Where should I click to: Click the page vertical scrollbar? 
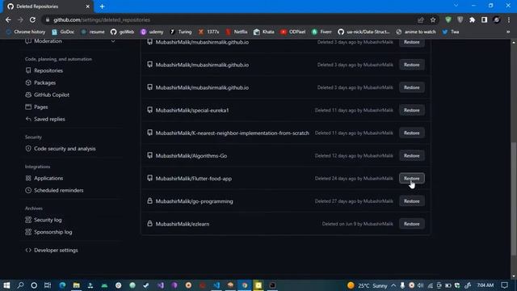click(514, 198)
